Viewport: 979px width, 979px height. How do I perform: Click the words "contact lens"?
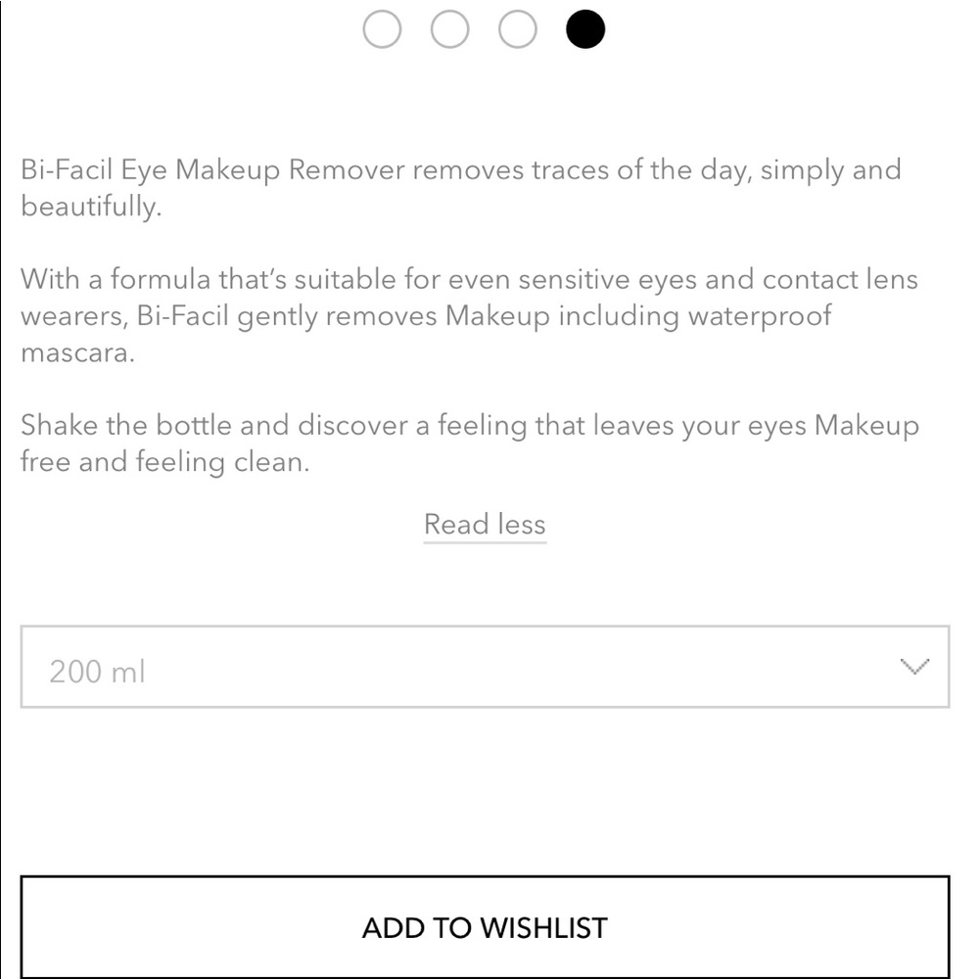pyautogui.click(x=840, y=280)
